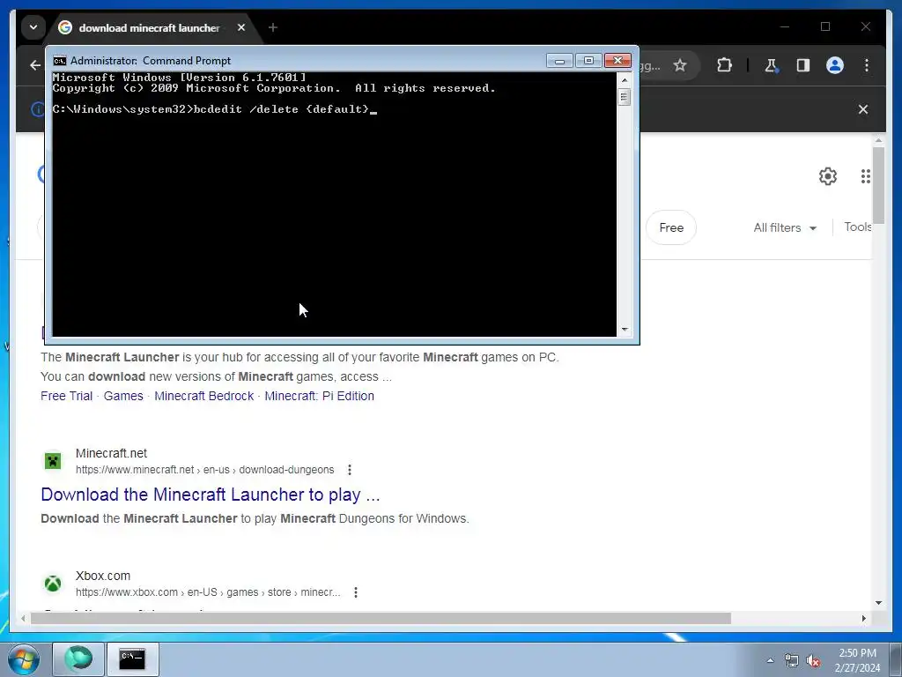Viewport: 902px width, 677px height.
Task: Expand the 'All filters' dropdown
Action: coord(785,228)
